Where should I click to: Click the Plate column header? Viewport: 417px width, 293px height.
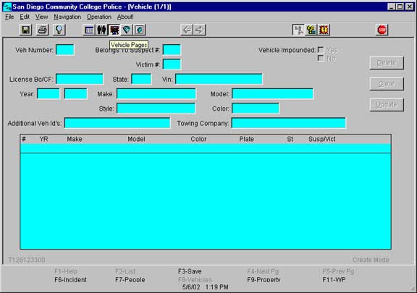[x=247, y=139]
